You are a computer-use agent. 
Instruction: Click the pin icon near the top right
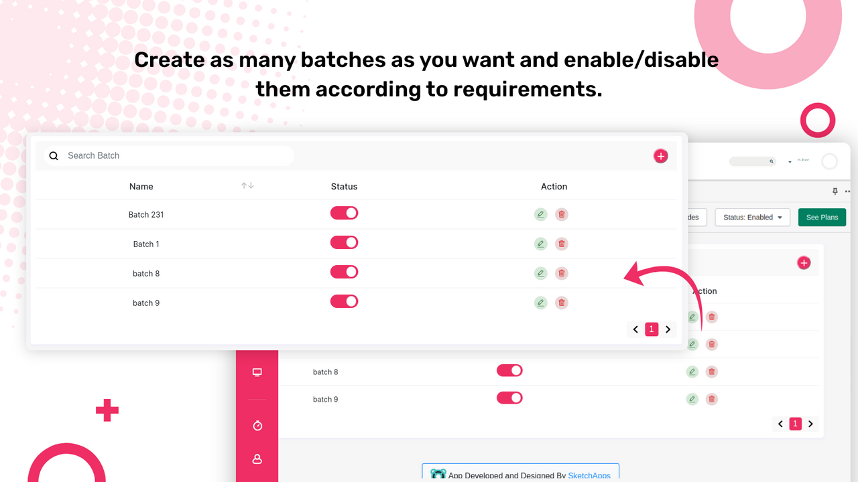tap(835, 191)
